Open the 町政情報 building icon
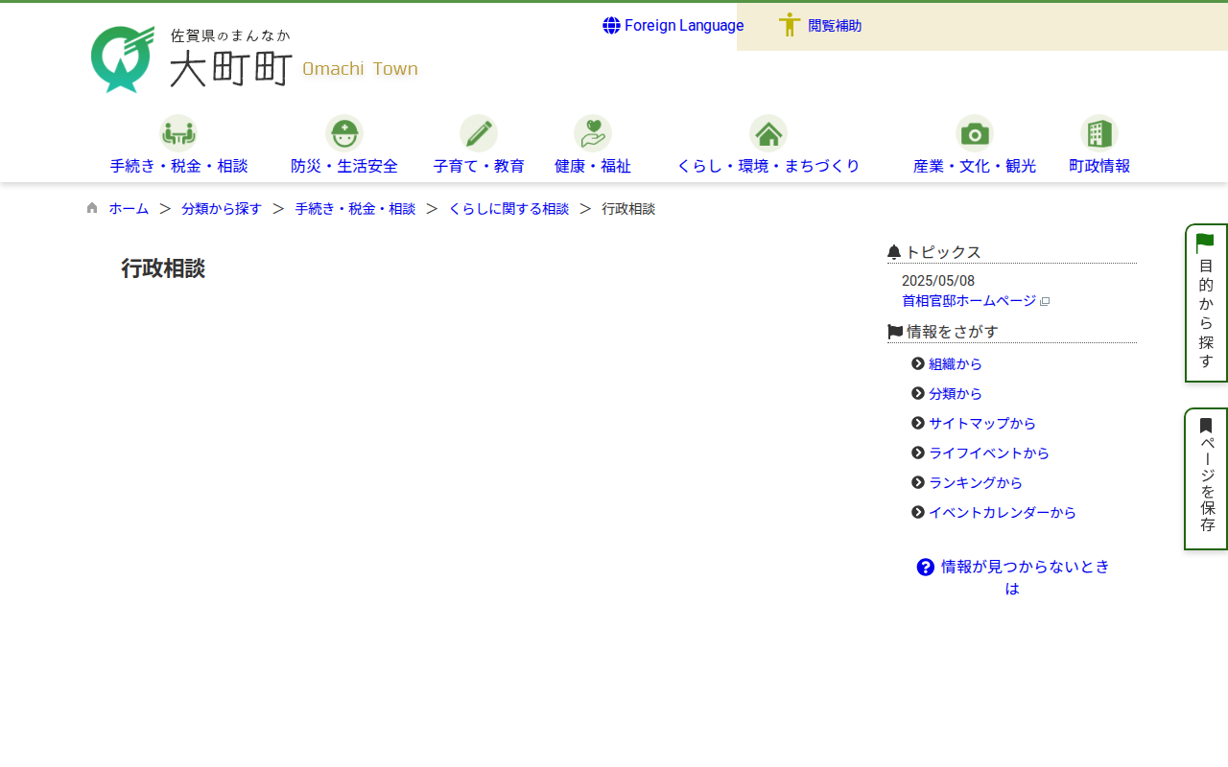The width and height of the screenshot is (1228, 767). [1098, 133]
